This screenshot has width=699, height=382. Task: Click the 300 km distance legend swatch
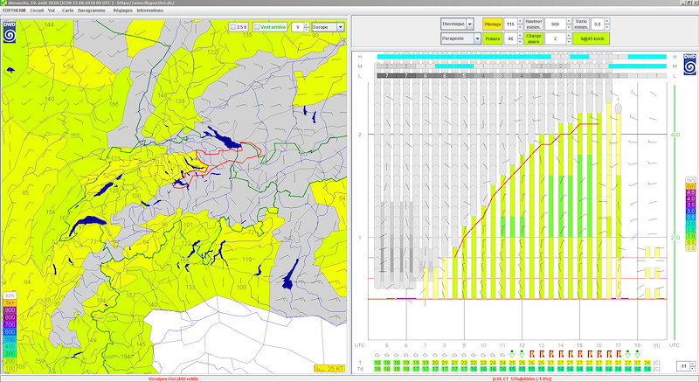tap(10, 354)
